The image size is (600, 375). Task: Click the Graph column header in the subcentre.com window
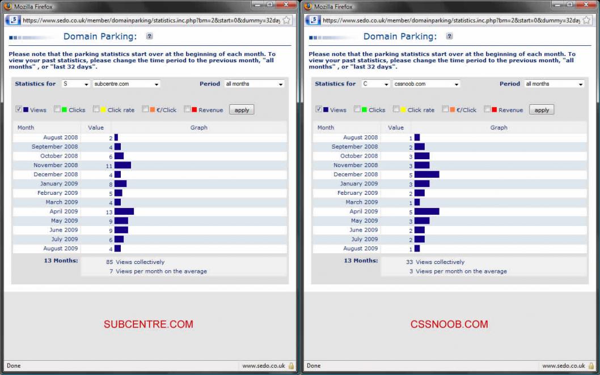(x=198, y=127)
